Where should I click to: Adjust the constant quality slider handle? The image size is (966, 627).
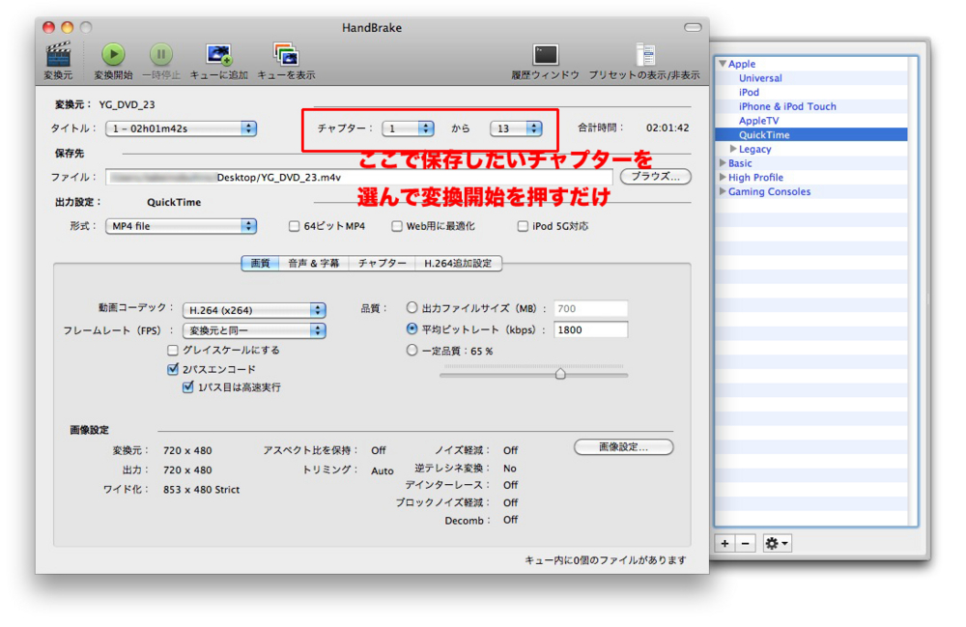(560, 374)
